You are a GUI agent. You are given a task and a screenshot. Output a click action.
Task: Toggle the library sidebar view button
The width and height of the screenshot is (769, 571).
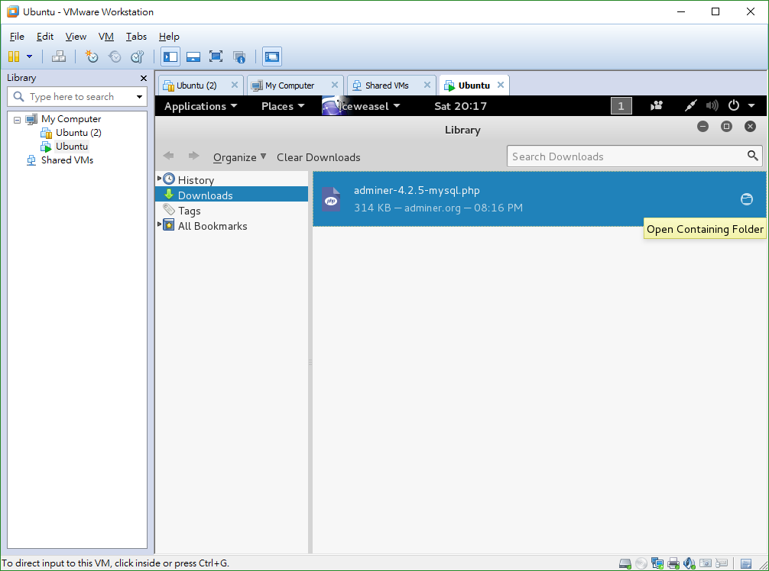click(x=170, y=56)
